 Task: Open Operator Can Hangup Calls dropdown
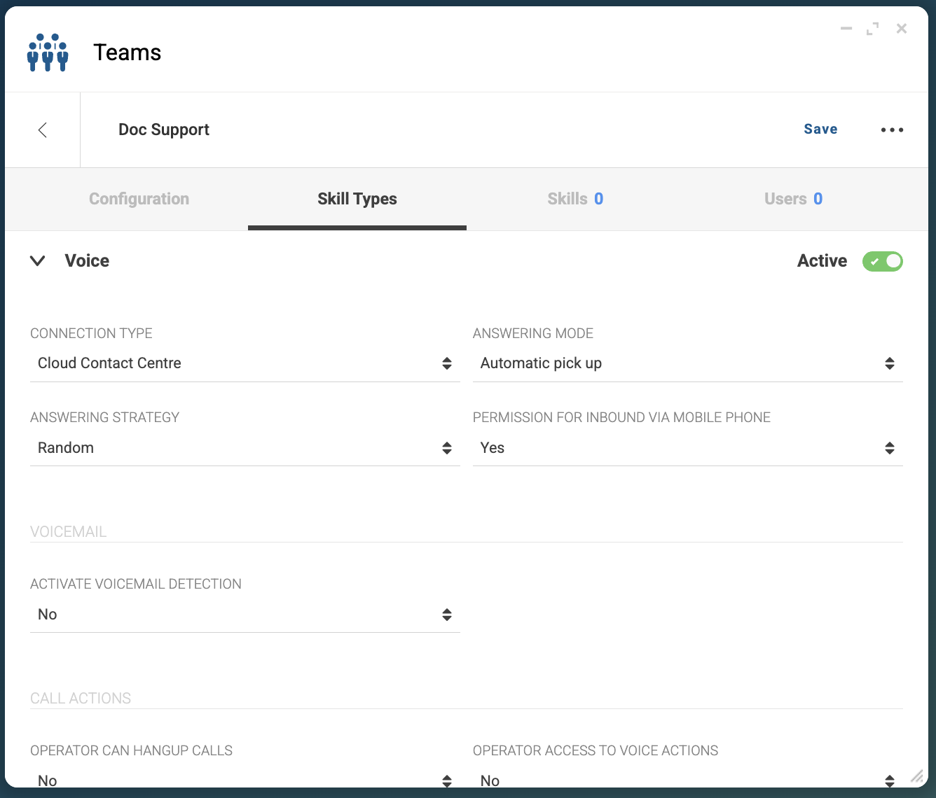pos(245,778)
